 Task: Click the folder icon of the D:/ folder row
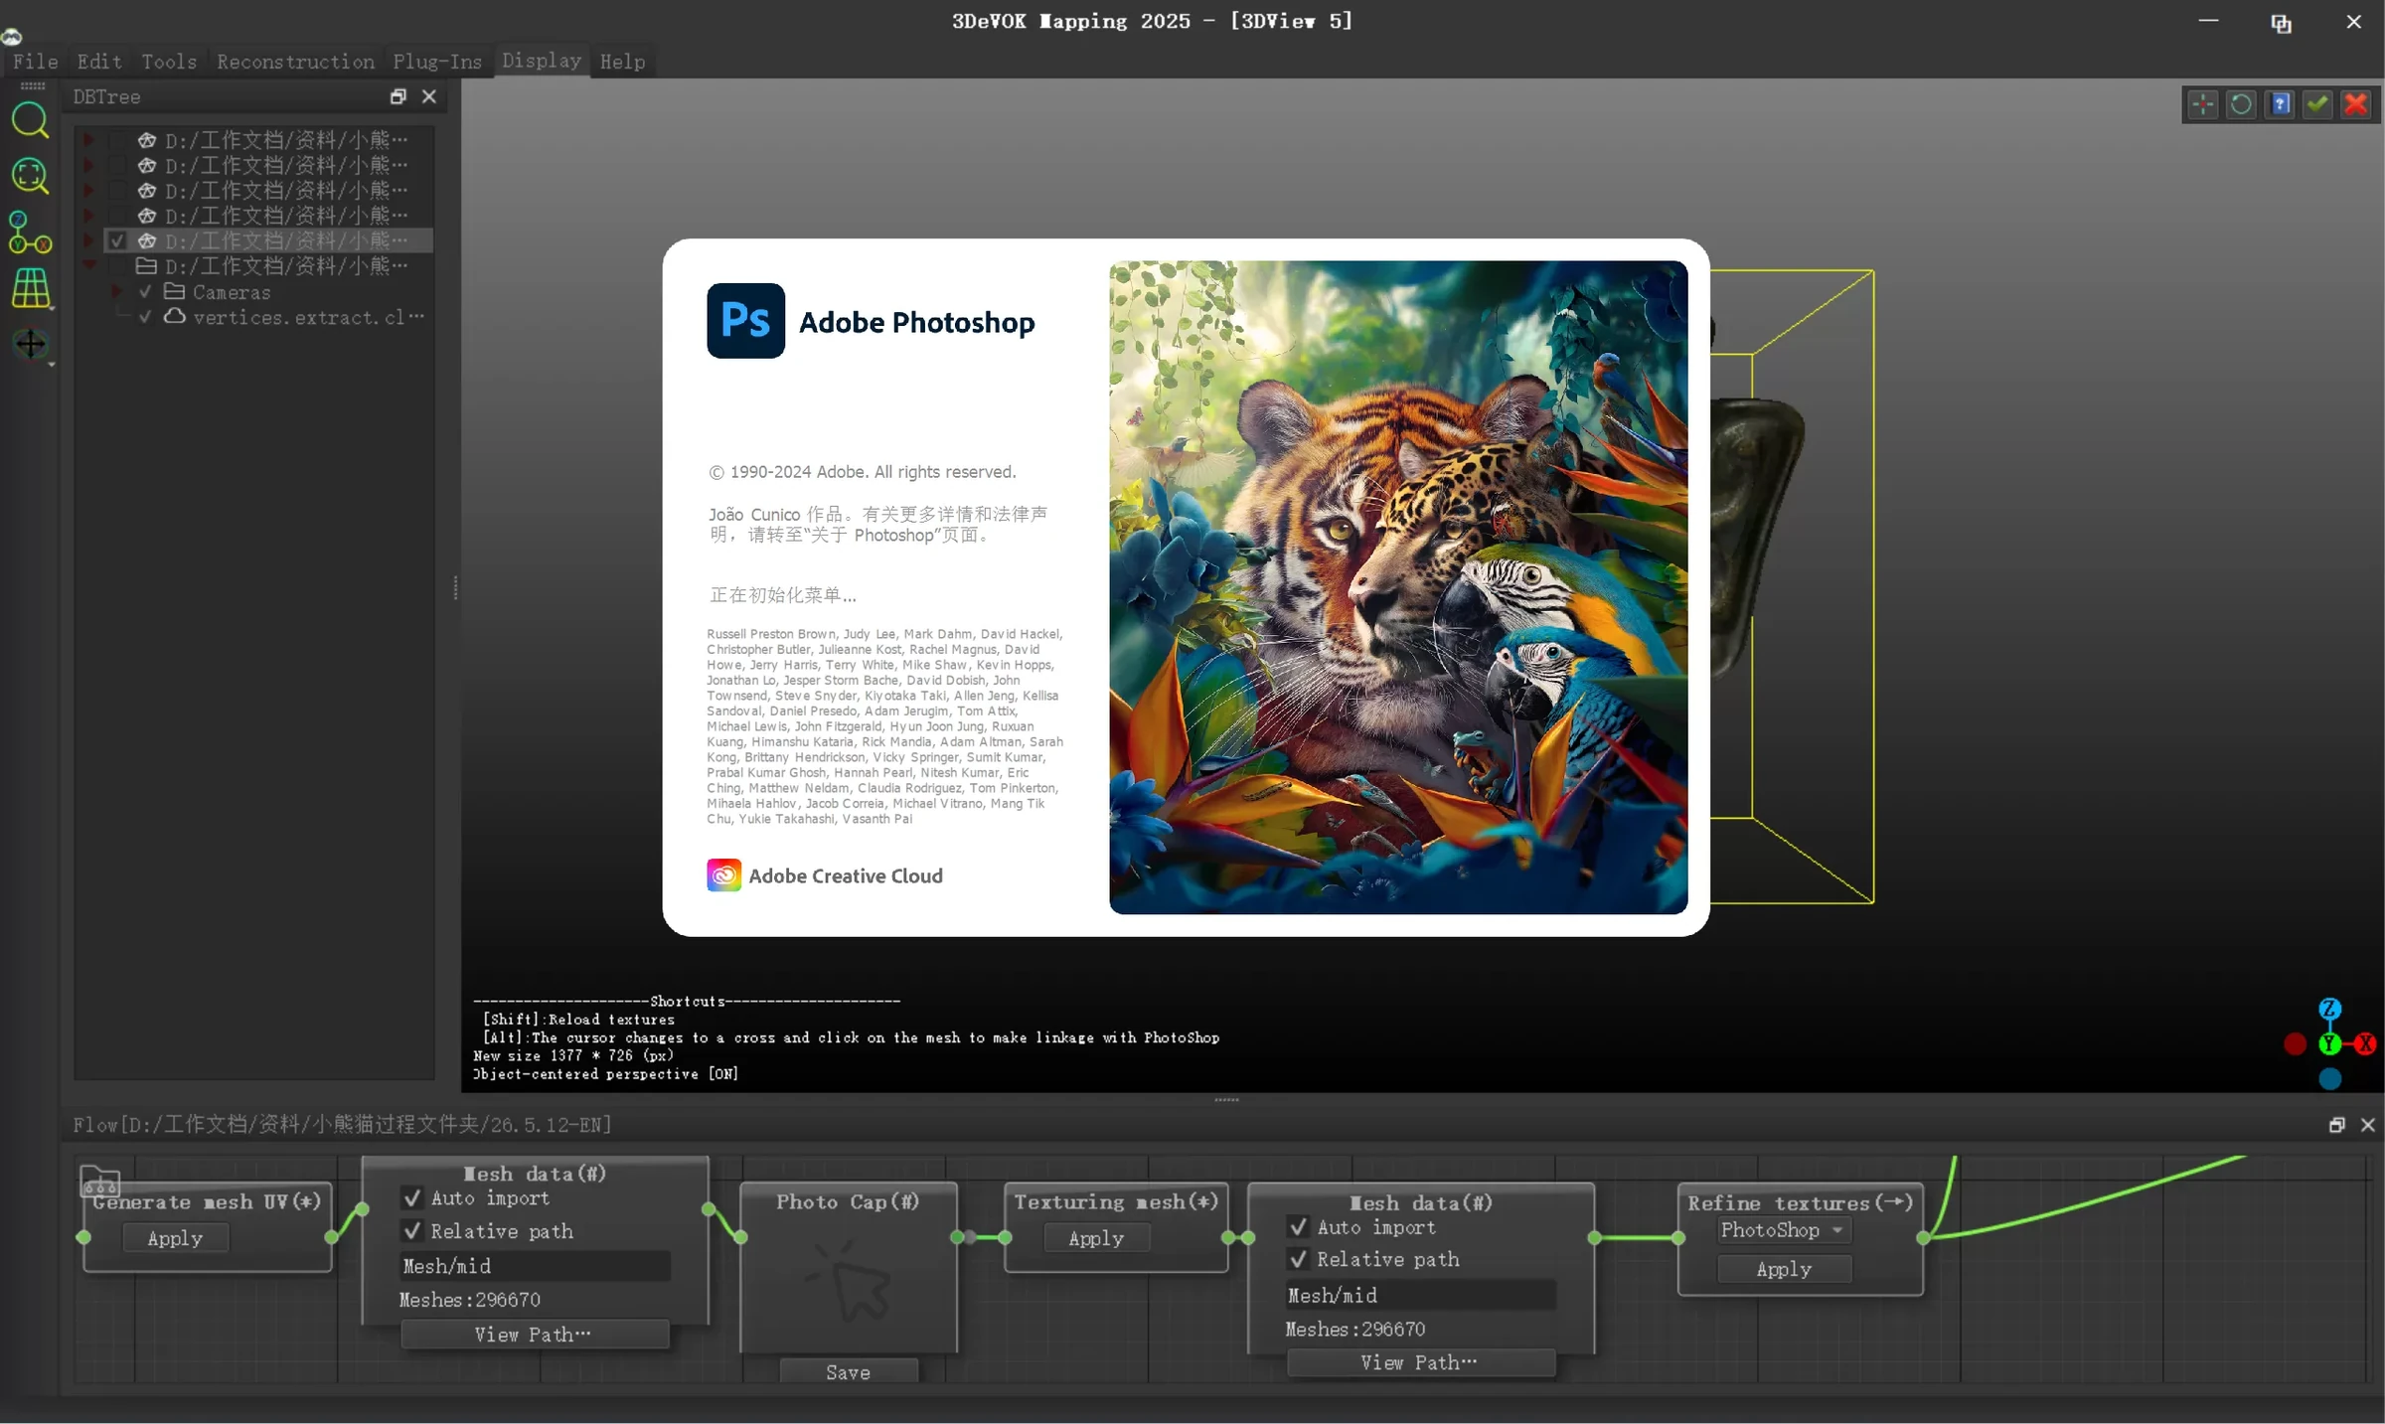tap(146, 265)
